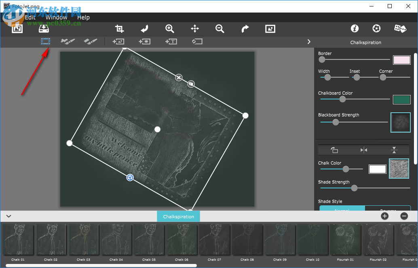Image resolution: width=418 pixels, height=268 pixels.
Task: Select the Pan/Move four-arrow tool
Action: [195, 29]
